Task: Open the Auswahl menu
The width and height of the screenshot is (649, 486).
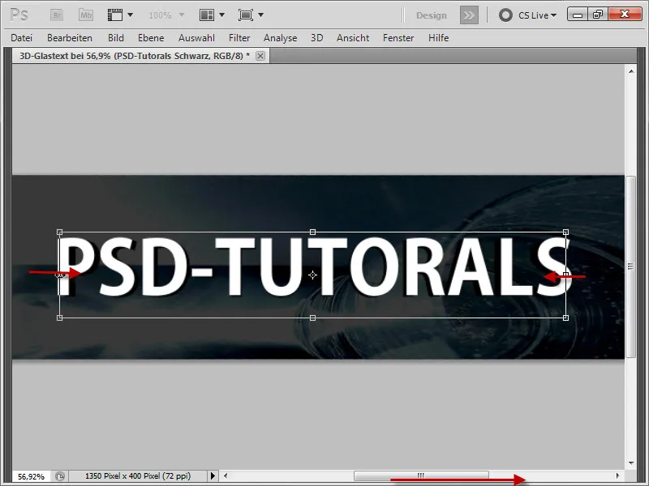Action: 196,38
